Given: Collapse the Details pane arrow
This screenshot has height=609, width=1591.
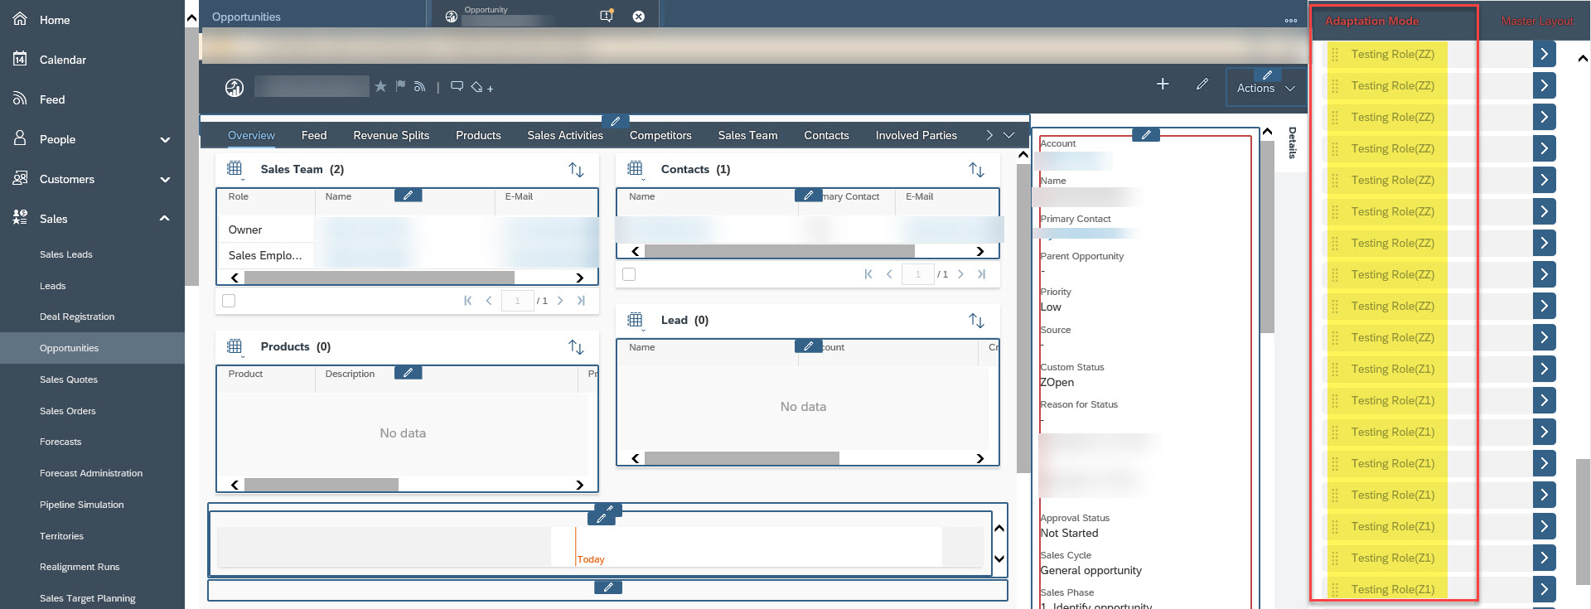Looking at the screenshot, I should [1267, 133].
